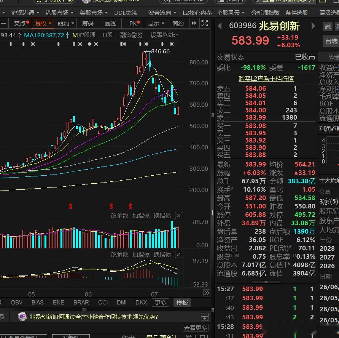Viewport: 339px width, 338px height.
Task: Click the first red S signal marker
Action: [70, 206]
